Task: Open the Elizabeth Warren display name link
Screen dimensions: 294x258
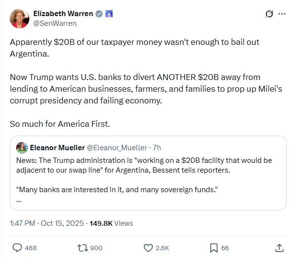Action: point(63,14)
